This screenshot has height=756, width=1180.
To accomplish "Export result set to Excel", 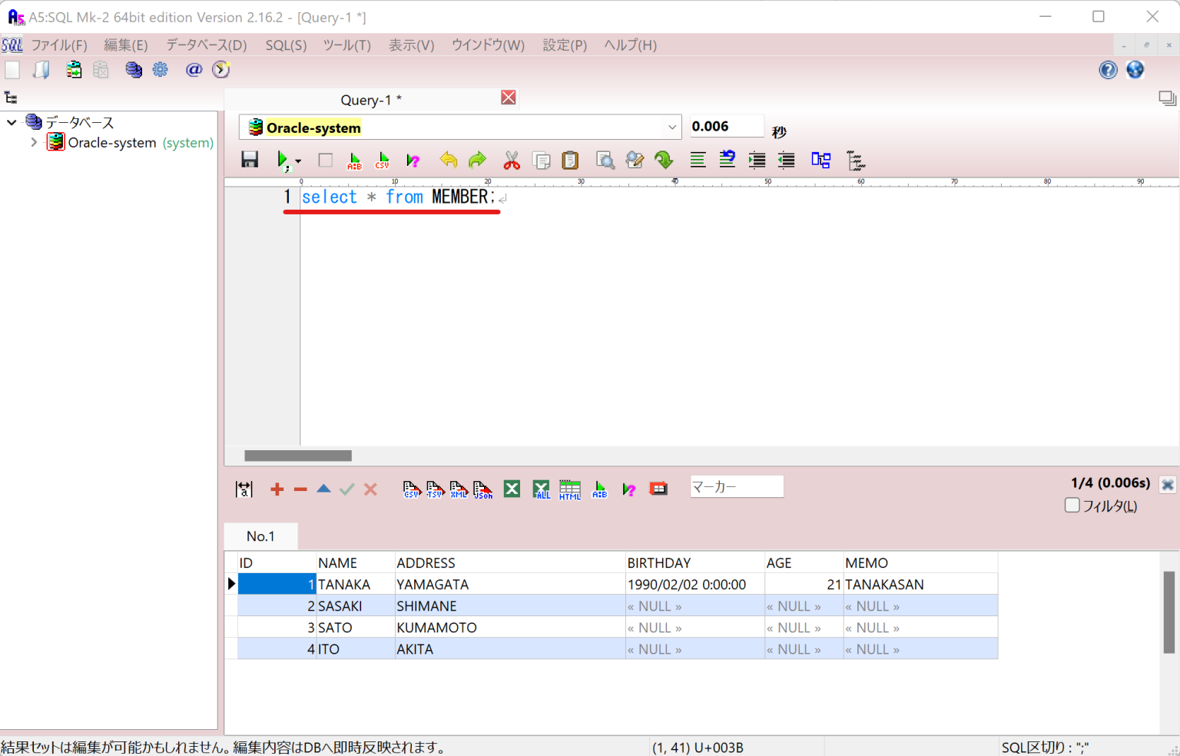I will 512,489.
